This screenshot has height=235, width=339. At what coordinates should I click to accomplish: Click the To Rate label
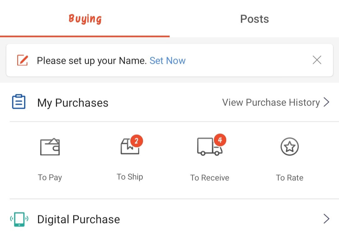pos(289,178)
